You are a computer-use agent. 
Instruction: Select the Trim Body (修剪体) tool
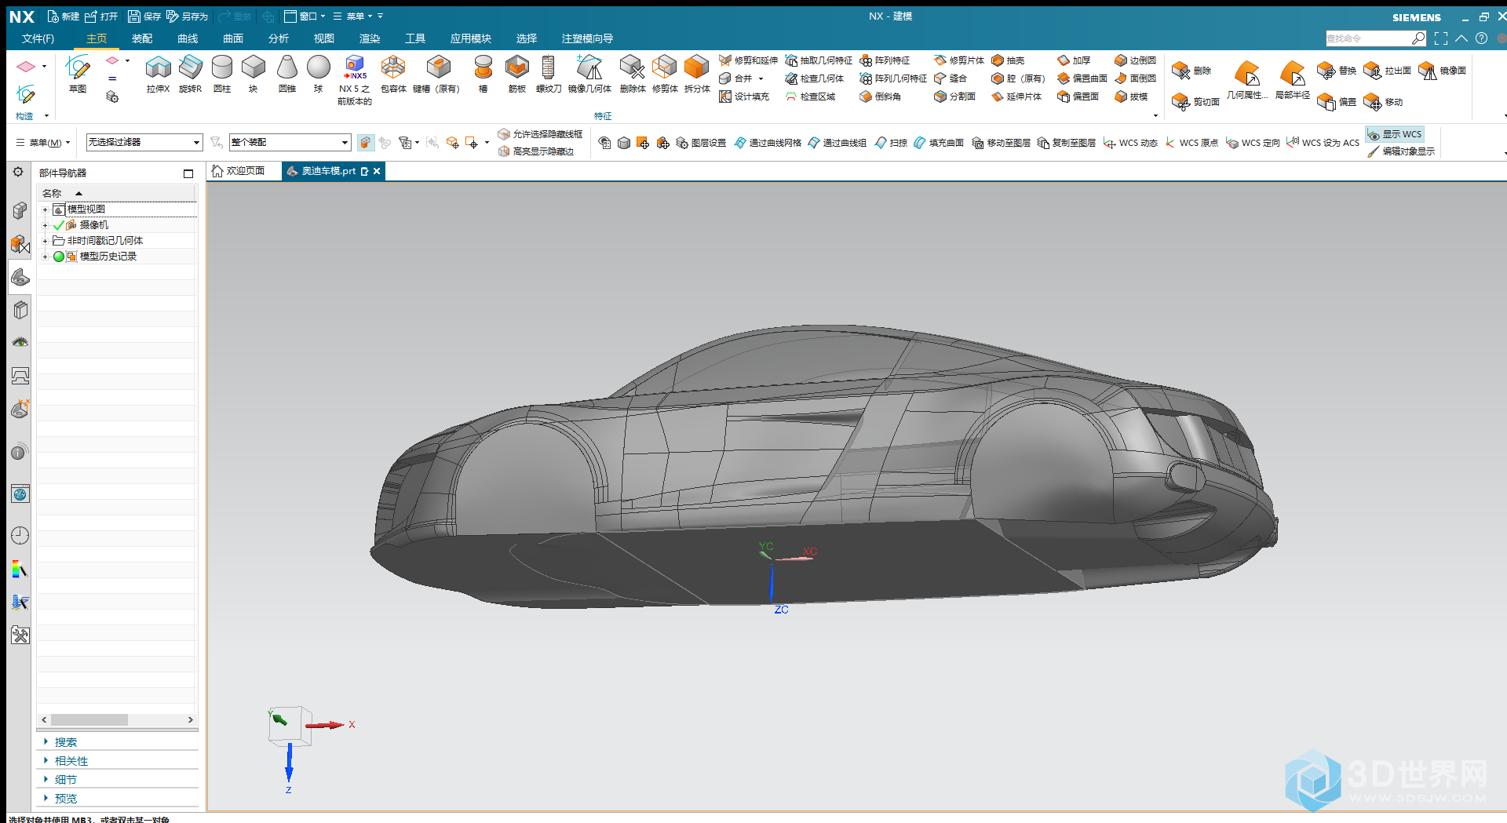pyautogui.click(x=665, y=73)
